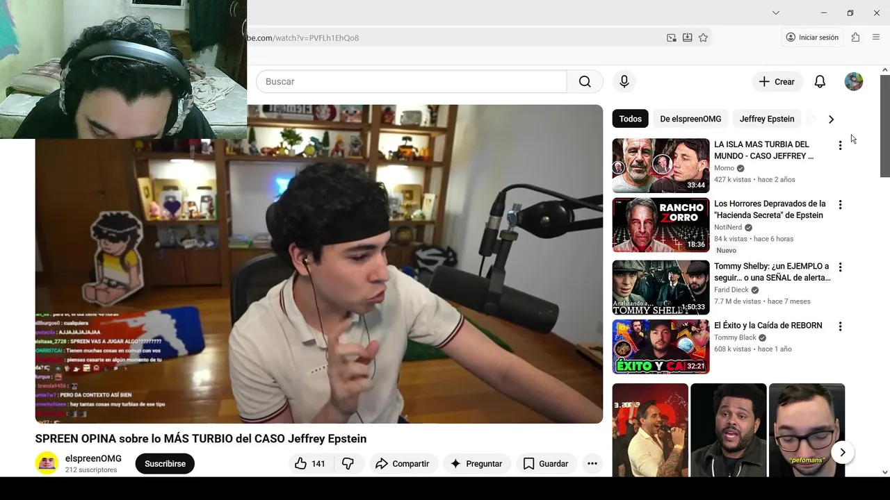Click the search magnifier button
The width and height of the screenshot is (890, 500).
[x=585, y=81]
